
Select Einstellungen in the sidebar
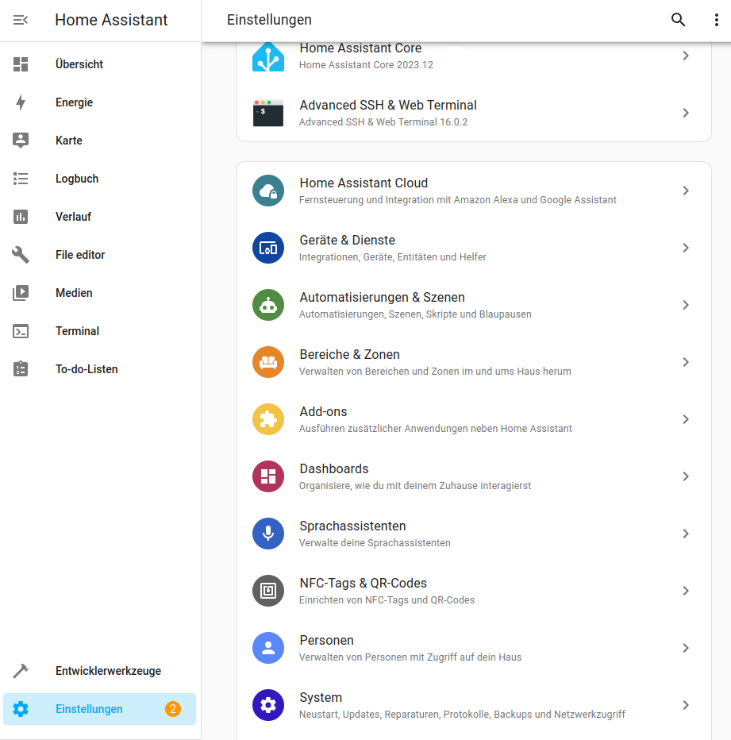tap(99, 709)
